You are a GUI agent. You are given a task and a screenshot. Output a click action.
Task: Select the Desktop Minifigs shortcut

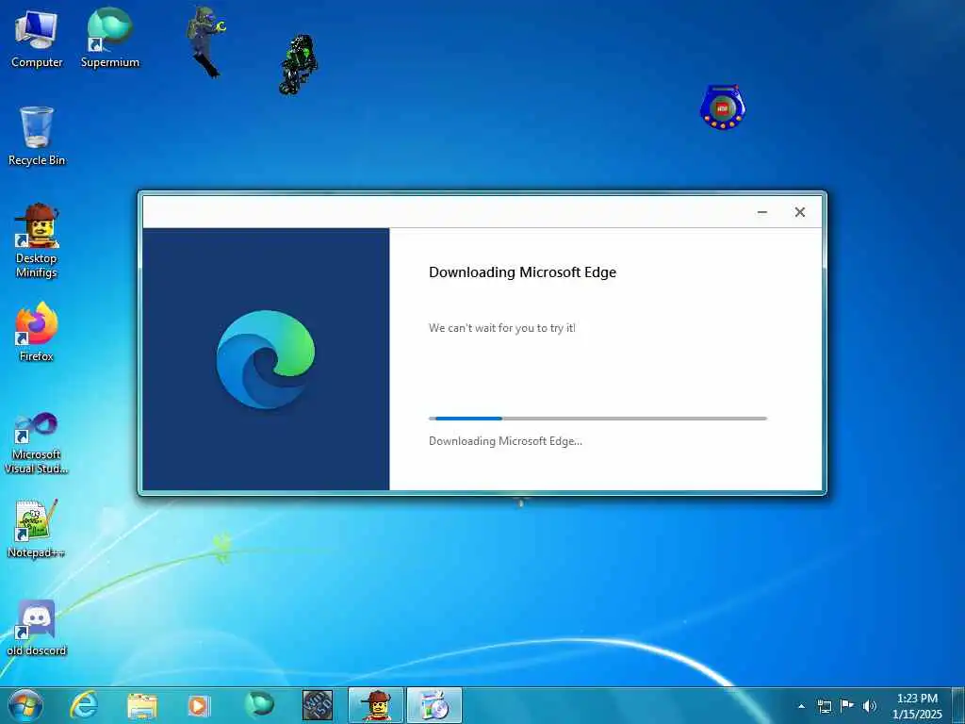point(37,241)
